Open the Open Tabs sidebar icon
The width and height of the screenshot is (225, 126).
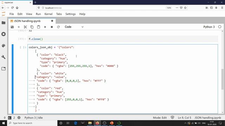(4, 69)
